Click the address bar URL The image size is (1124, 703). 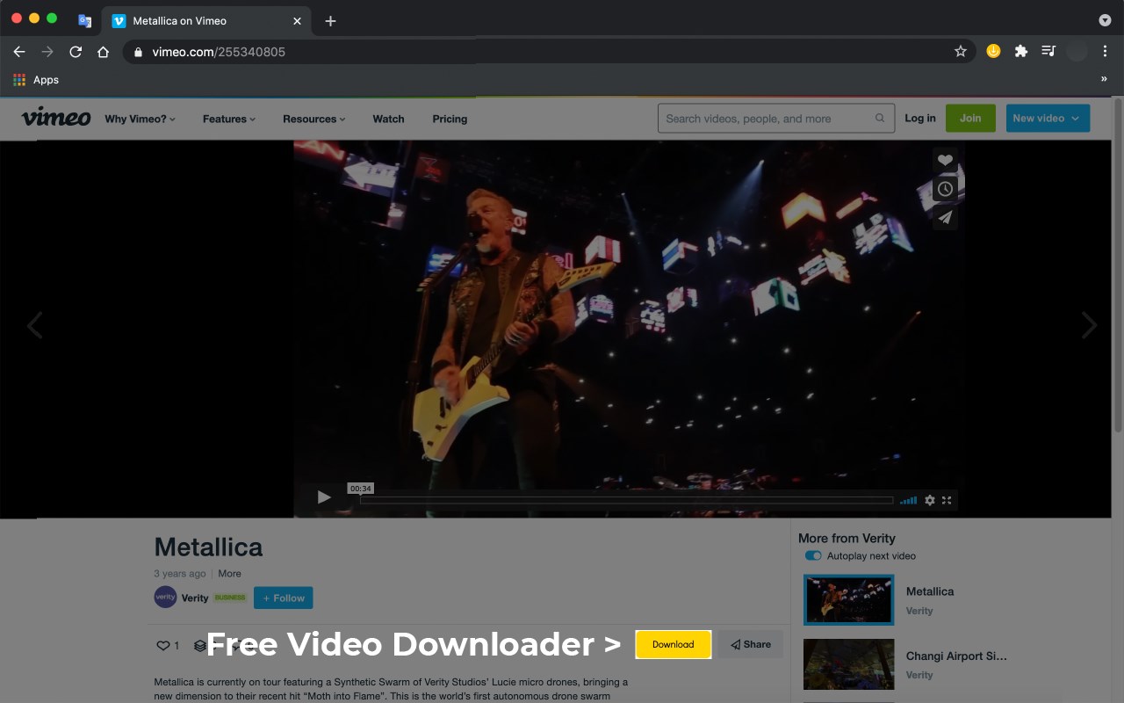219,52
